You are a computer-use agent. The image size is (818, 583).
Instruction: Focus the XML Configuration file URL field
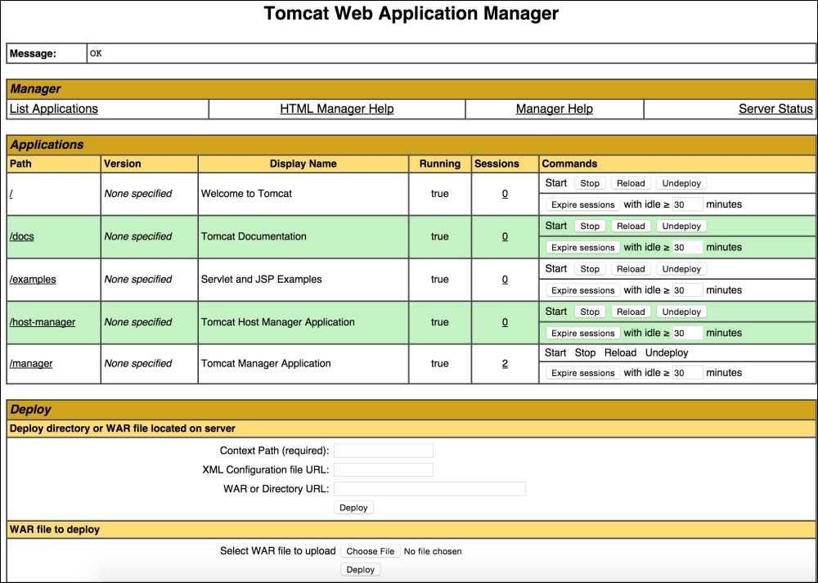pos(384,470)
